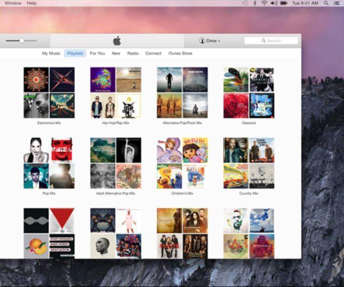344x287 pixels.
Task: Open the Pop Mix playlist artwork
Action: coord(49,163)
